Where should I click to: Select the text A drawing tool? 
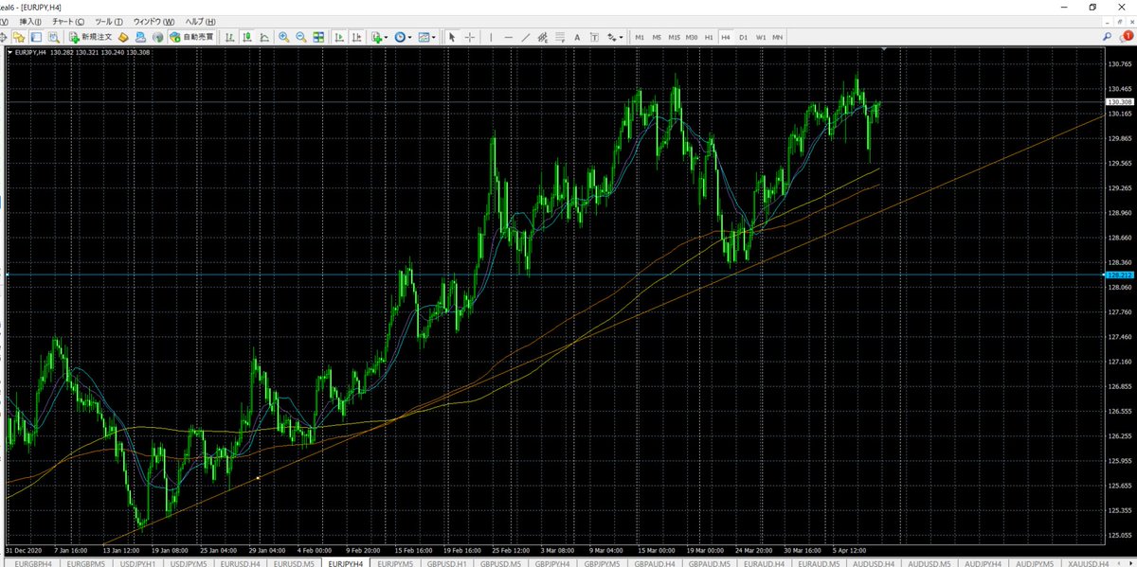click(577, 37)
